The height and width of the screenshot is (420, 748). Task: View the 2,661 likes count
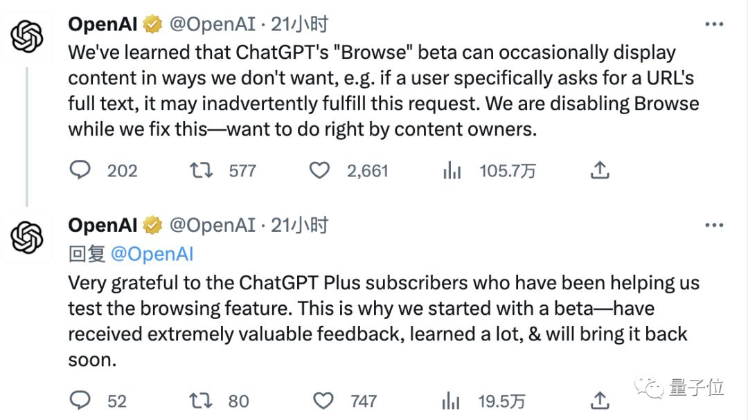coord(368,170)
